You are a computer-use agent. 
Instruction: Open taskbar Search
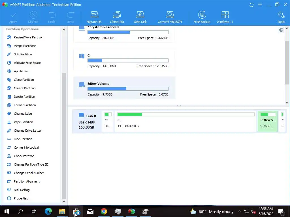point(20,211)
